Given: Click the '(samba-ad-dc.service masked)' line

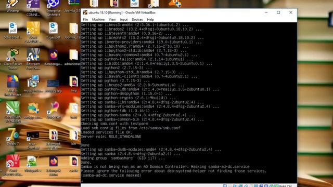Looking at the screenshot, I should tap(111, 176).
